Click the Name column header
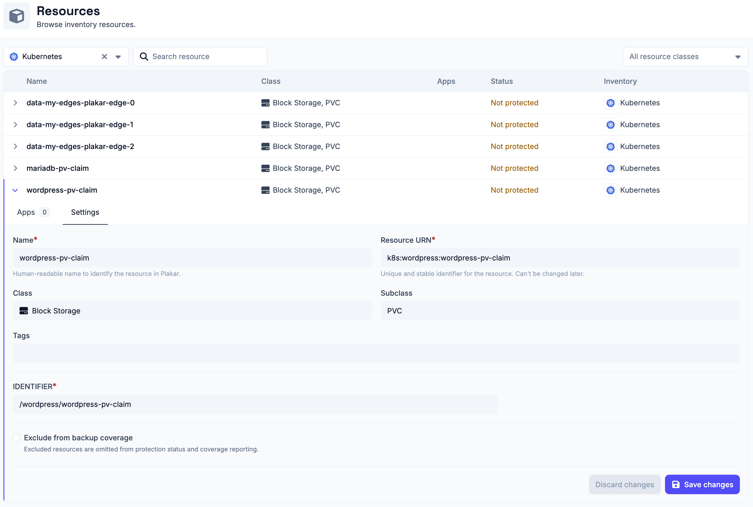The image size is (753, 507). (x=37, y=81)
